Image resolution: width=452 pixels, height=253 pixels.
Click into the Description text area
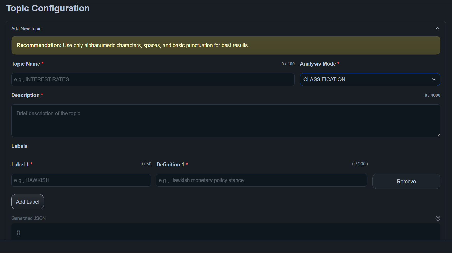pyautogui.click(x=225, y=120)
